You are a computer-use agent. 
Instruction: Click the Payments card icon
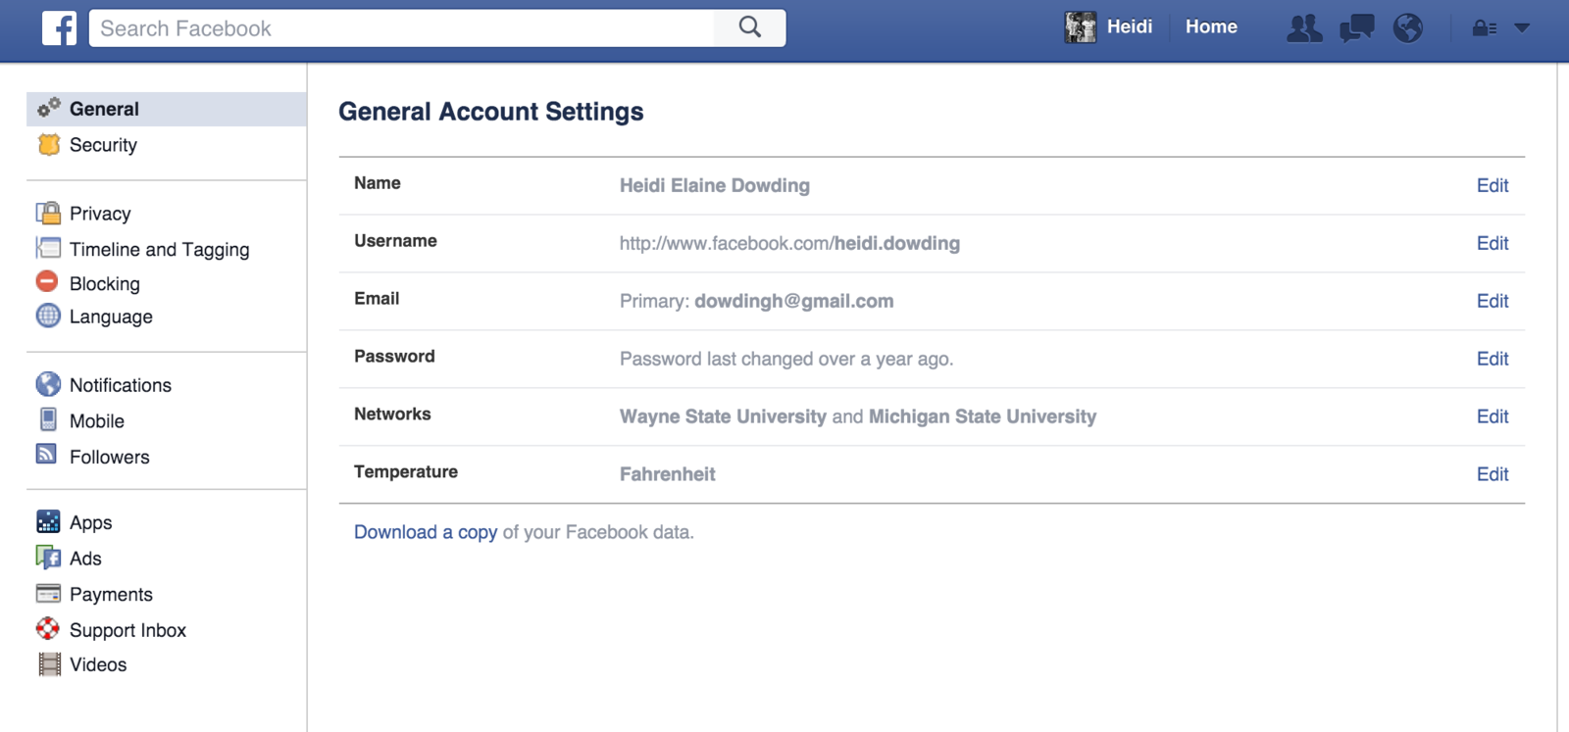pos(48,593)
